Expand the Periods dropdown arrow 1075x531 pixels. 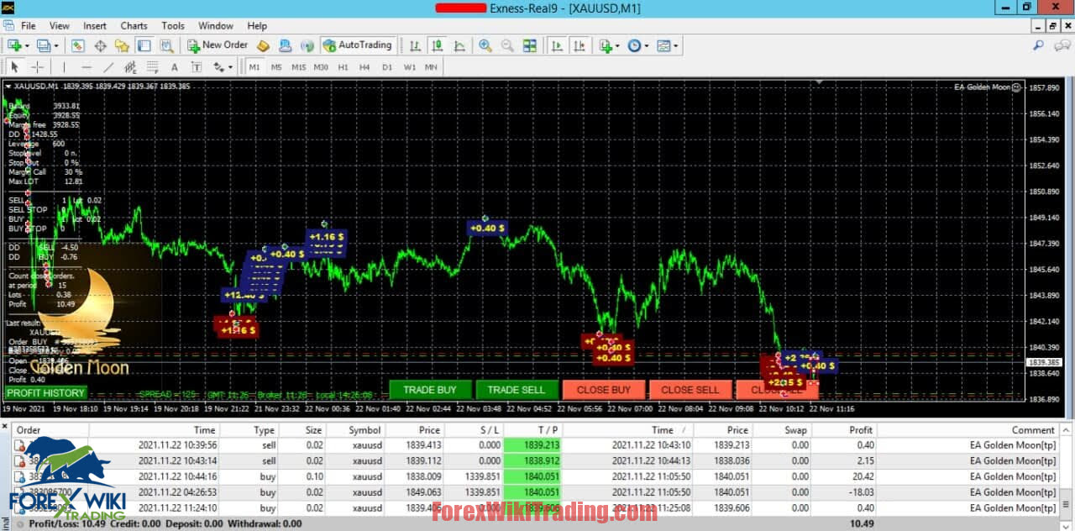pos(647,46)
